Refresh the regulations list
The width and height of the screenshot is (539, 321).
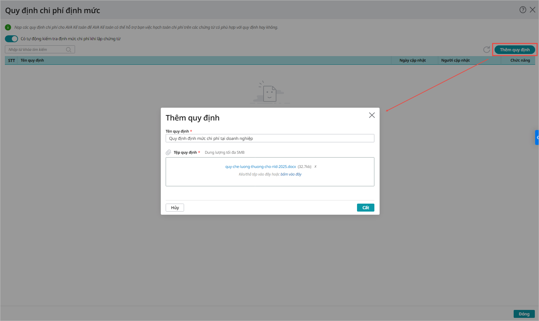coord(487,50)
